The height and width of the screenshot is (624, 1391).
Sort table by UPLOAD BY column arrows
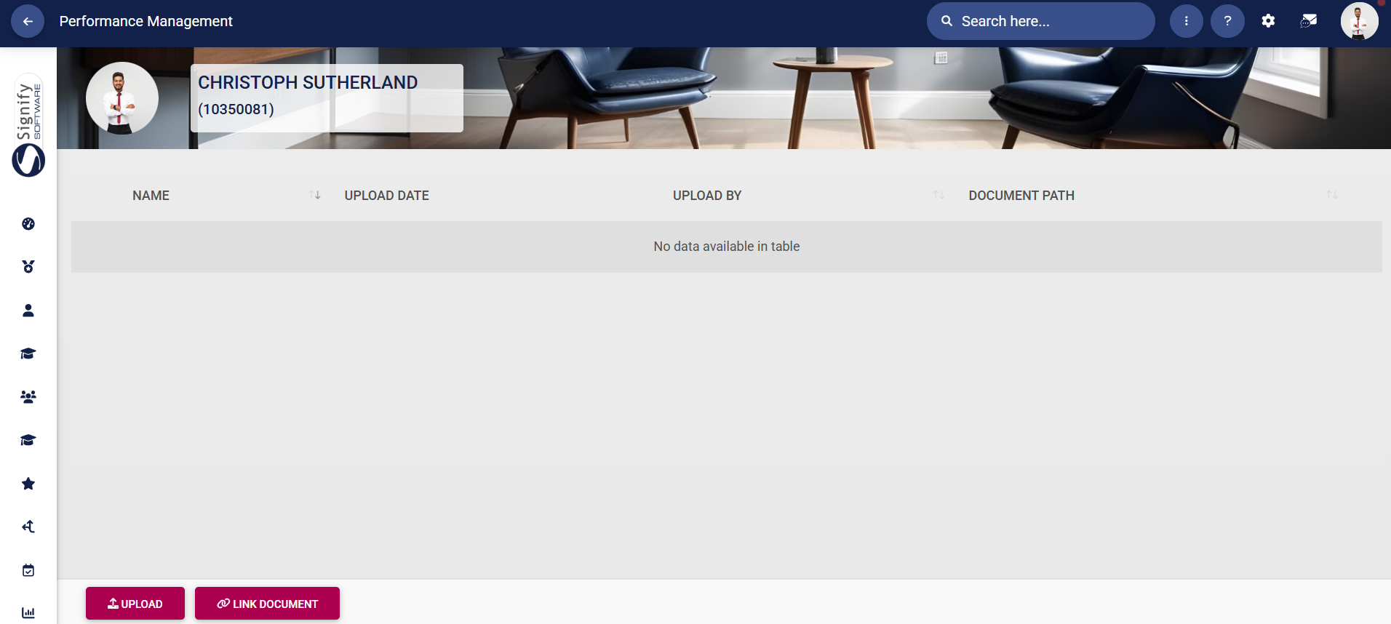(939, 195)
